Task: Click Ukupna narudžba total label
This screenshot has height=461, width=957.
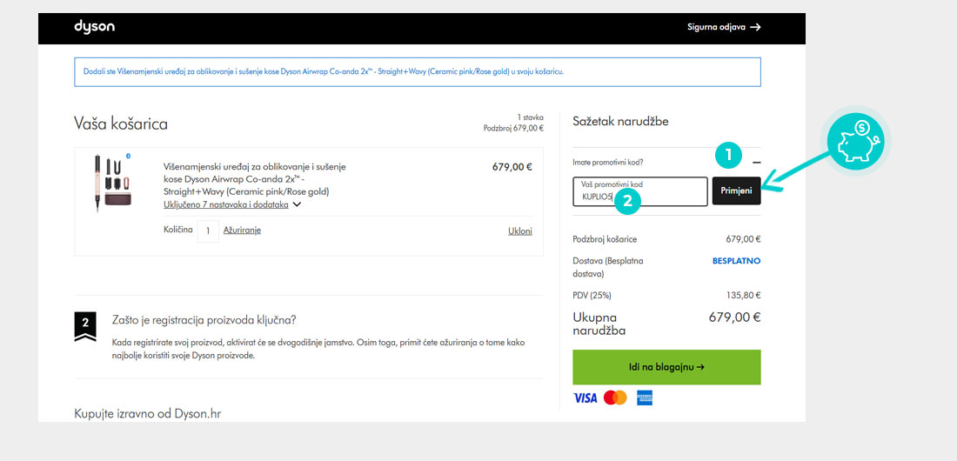Action: coord(599,324)
